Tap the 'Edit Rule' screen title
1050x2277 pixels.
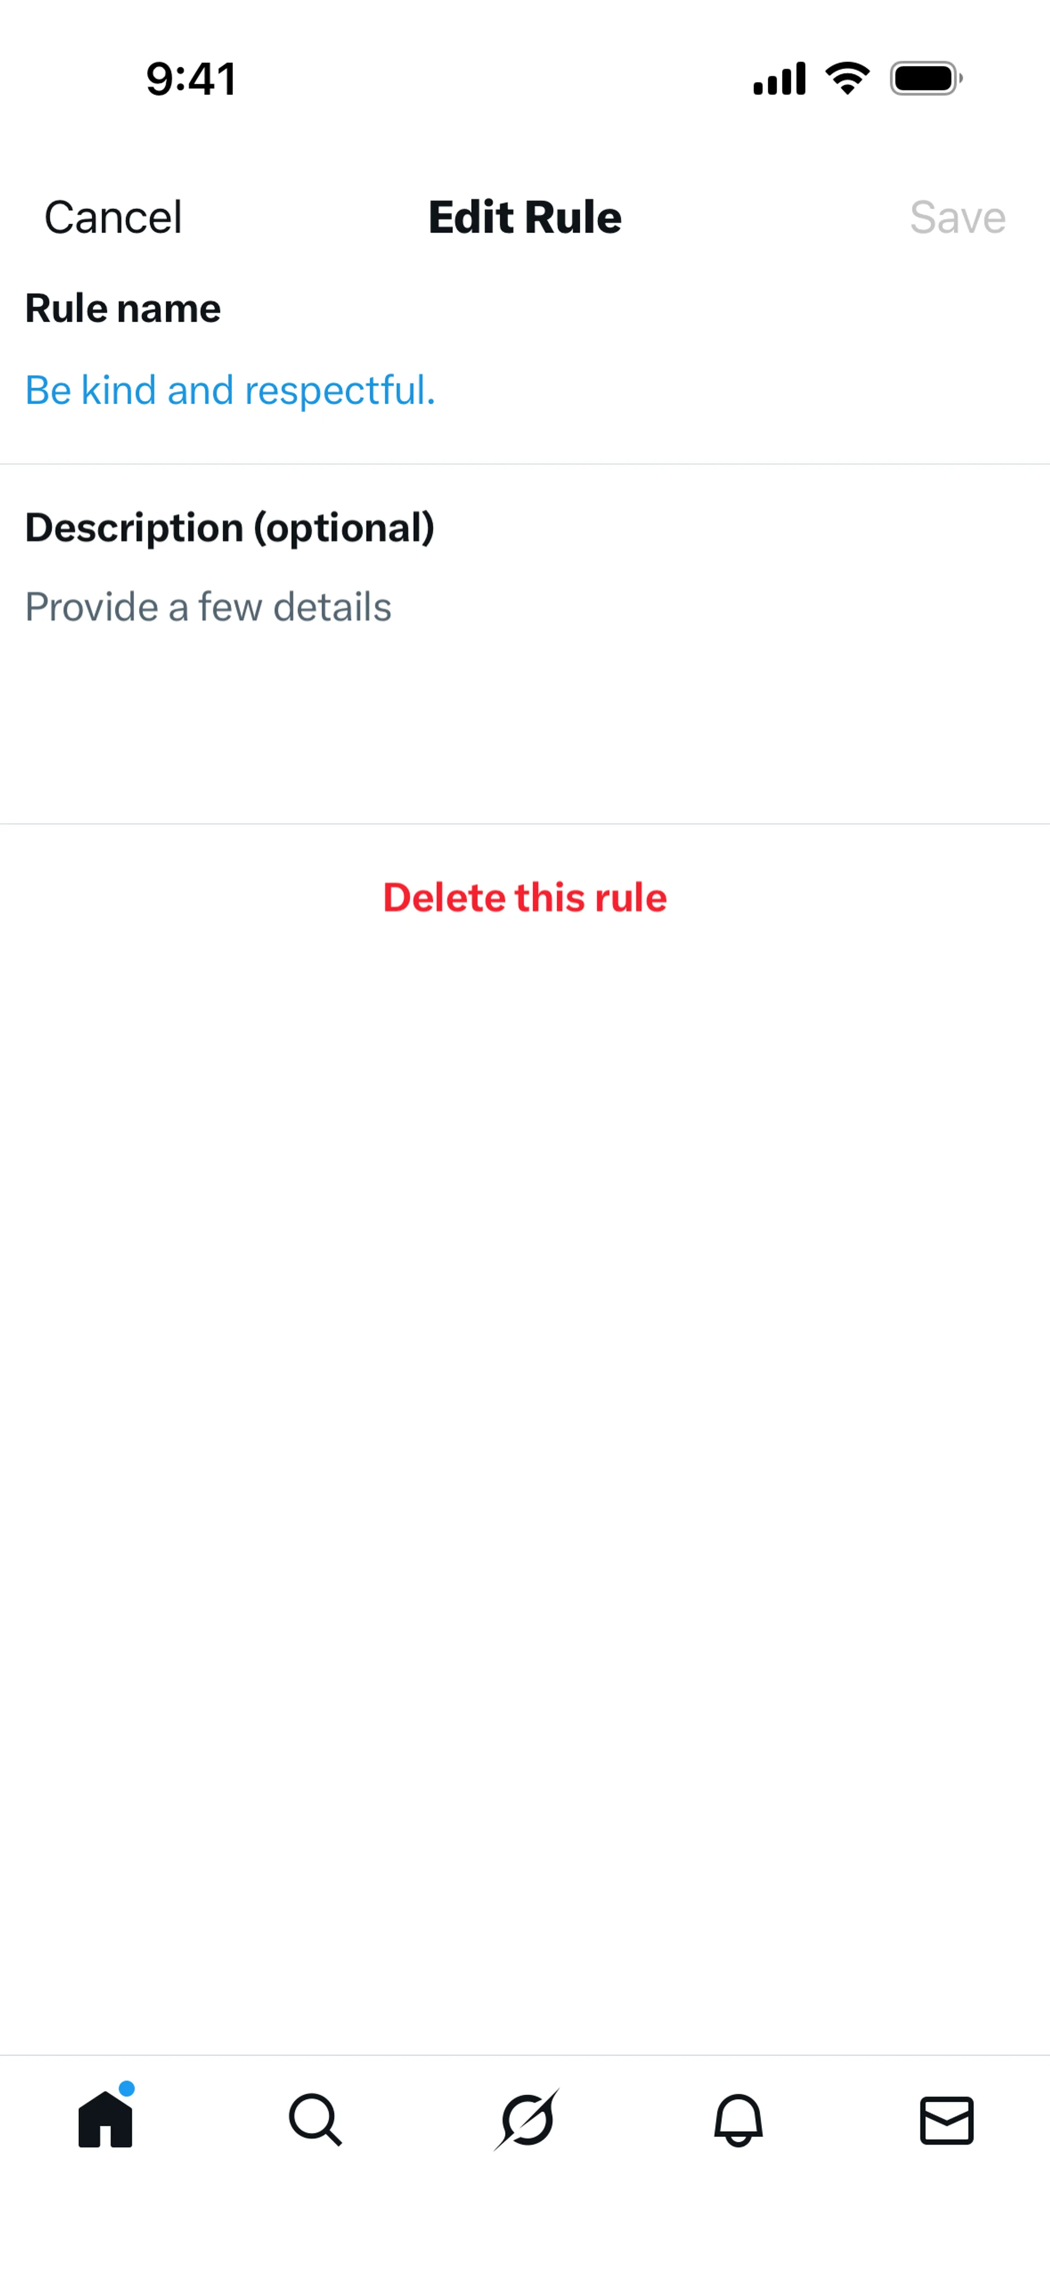click(525, 217)
